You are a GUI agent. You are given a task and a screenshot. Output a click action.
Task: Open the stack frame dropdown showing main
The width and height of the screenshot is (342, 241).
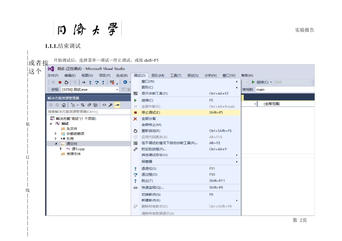coord(285,90)
